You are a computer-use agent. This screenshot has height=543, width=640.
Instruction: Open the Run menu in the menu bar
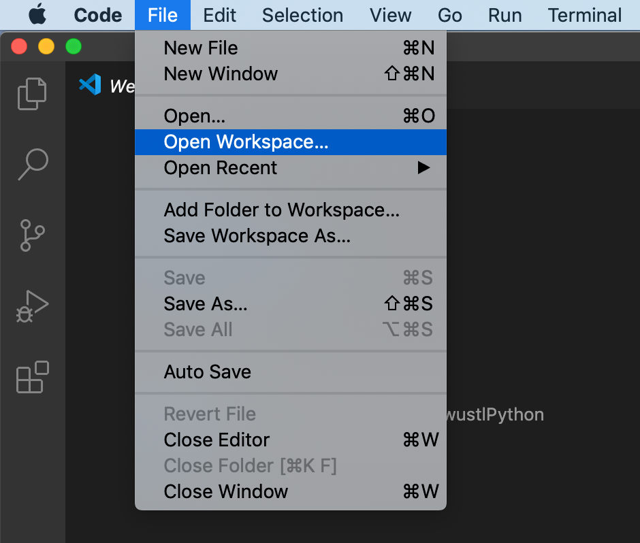point(505,15)
